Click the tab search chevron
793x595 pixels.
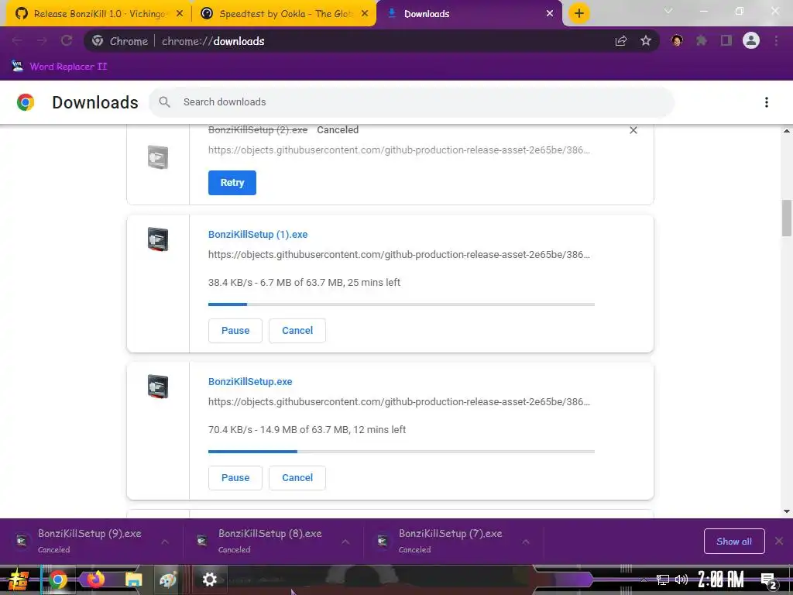click(668, 11)
